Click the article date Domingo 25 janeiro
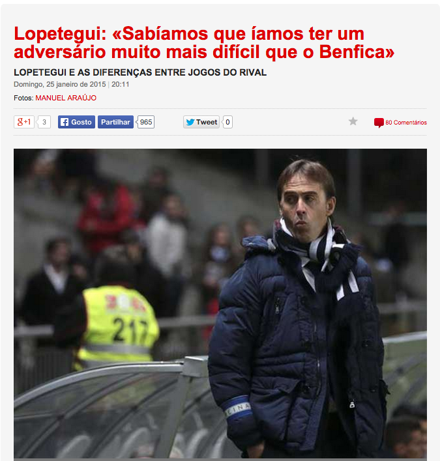The width and height of the screenshot is (440, 461). [x=60, y=84]
